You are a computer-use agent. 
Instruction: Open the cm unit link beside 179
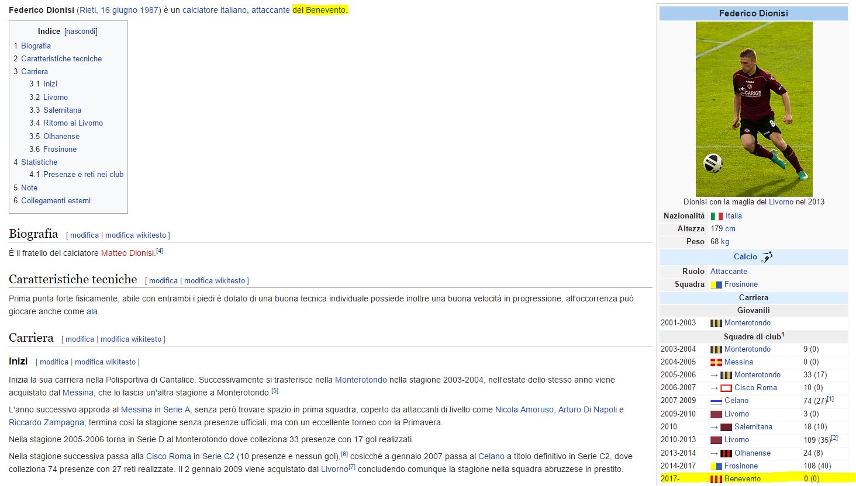pyautogui.click(x=730, y=229)
